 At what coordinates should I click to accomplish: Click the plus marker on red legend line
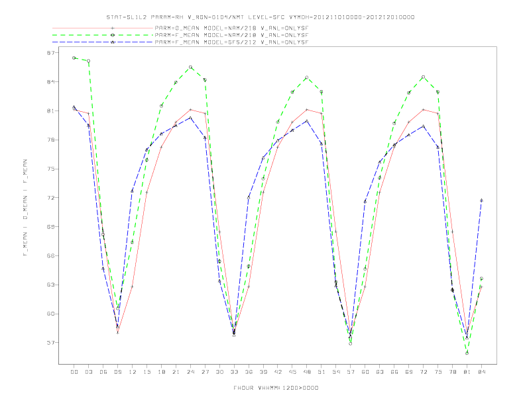113,28
